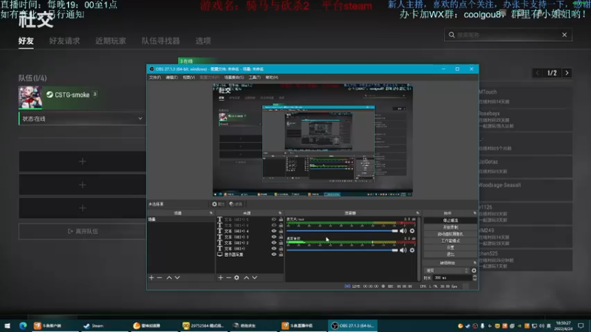Screen dimensions: 591x332
Task: Click 启动虚拟摄像机 button
Action: pyautogui.click(x=450, y=234)
